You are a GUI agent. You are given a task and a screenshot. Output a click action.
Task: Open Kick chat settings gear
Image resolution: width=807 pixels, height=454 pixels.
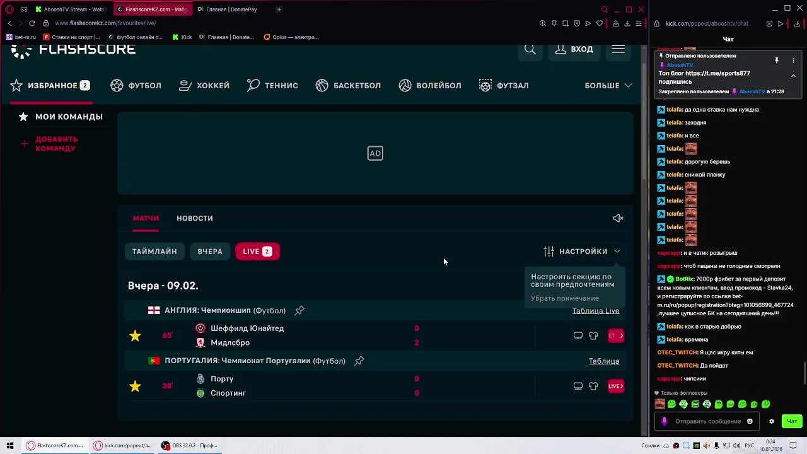771,421
